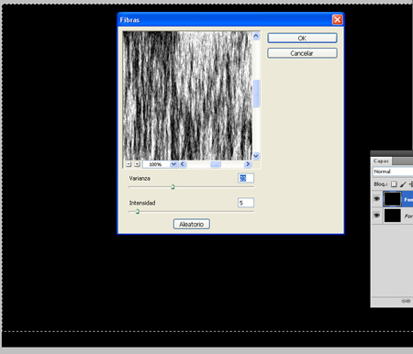Click Cancelar in the Fibras dialog

302,53
